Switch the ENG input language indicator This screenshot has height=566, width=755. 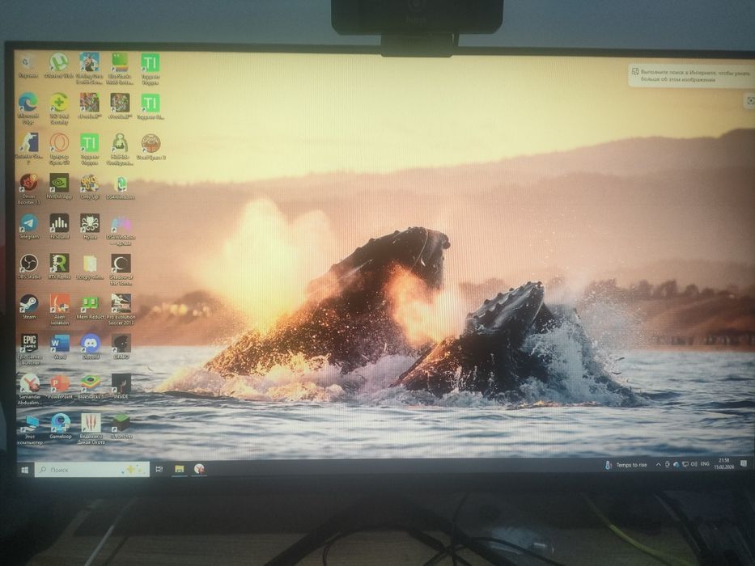(x=705, y=464)
